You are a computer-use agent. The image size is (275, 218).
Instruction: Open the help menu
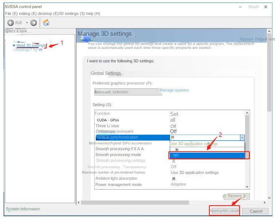pos(93,13)
